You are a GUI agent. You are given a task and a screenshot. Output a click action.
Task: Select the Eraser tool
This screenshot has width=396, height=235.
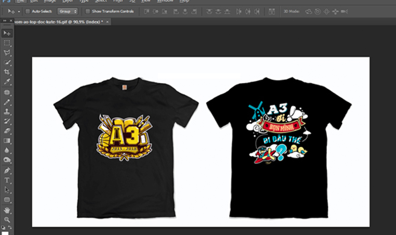pos(7,131)
